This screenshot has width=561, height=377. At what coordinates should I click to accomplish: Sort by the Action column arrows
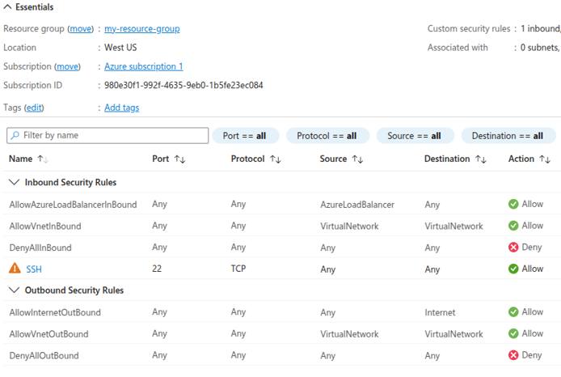545,159
